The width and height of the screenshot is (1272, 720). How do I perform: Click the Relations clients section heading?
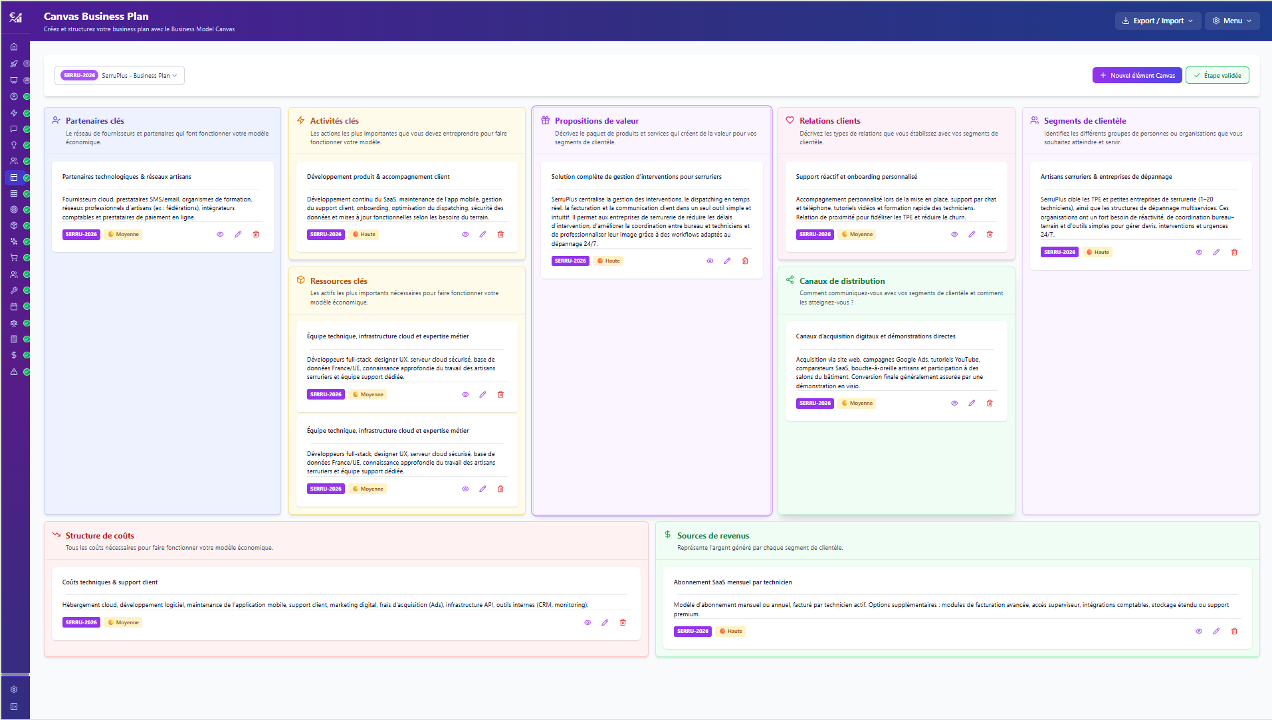pos(830,121)
